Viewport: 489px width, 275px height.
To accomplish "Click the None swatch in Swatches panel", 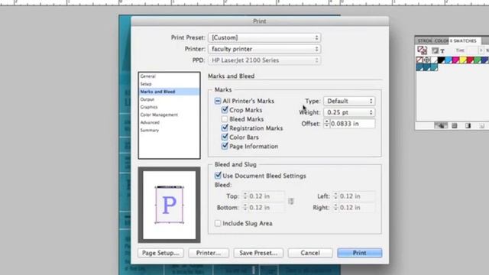I will (419, 60).
